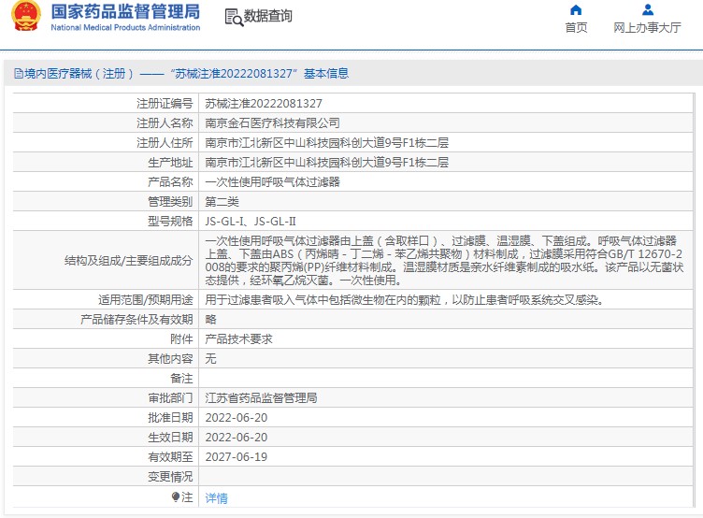Click the 网上办事大厅 person icon
Screen dimensions: 703x518
click(x=648, y=10)
